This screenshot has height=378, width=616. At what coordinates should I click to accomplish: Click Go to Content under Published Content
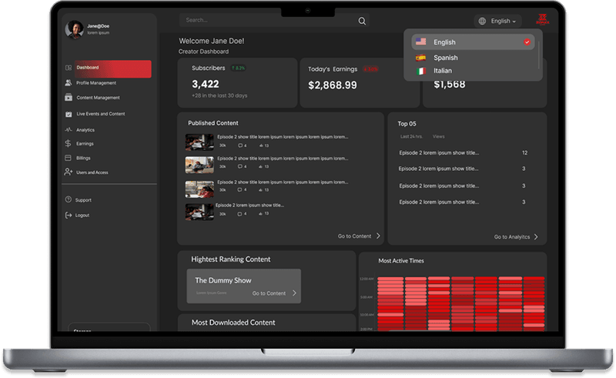click(354, 236)
